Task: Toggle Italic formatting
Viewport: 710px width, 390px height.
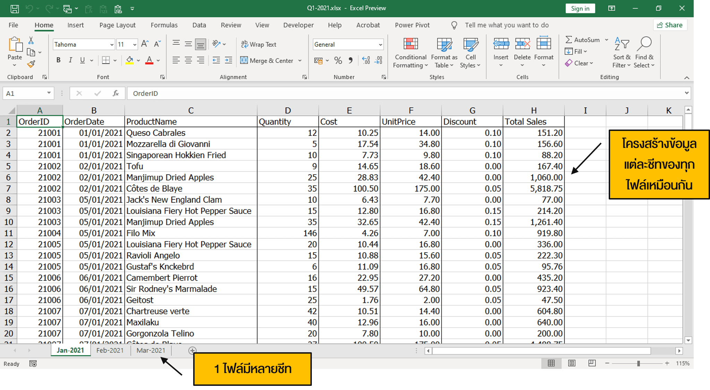Action: click(x=70, y=60)
